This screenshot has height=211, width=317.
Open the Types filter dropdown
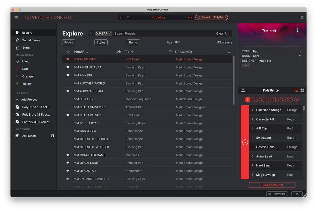tap(69, 42)
